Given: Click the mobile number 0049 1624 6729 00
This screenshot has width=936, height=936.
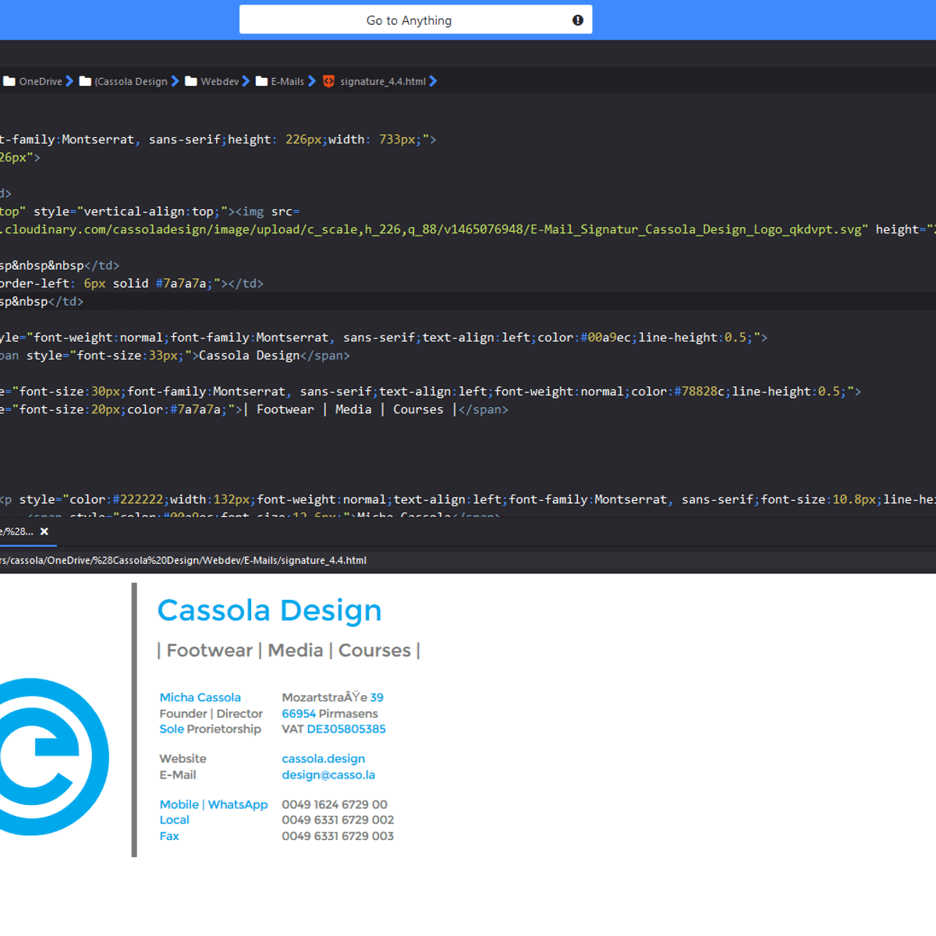Looking at the screenshot, I should pos(335,804).
